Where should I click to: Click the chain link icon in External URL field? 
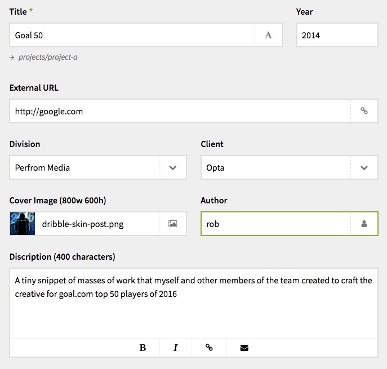(x=364, y=111)
